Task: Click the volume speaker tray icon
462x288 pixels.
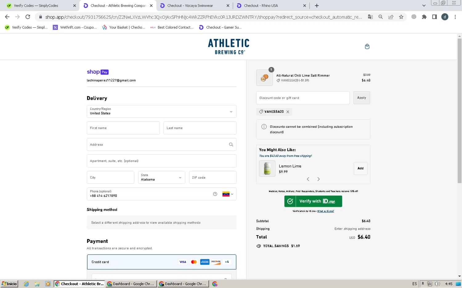Action: pos(437,284)
